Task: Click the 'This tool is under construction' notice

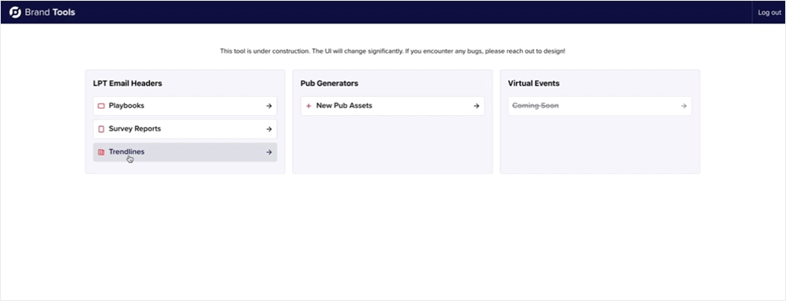Action: (x=392, y=51)
